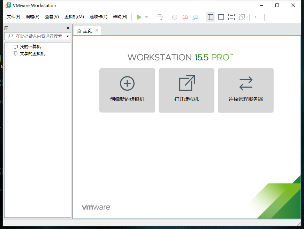This screenshot has width=304, height=229.
Task: Open the play button dropdown arrow
Action: point(146,17)
